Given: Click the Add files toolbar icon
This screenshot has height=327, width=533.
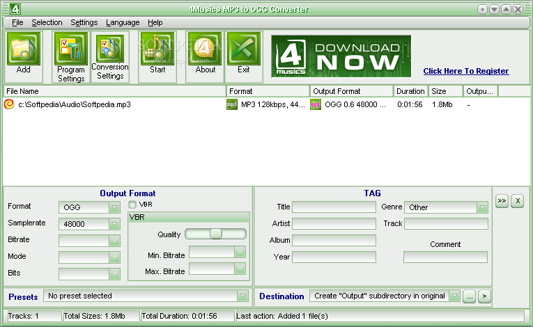Looking at the screenshot, I should 24,49.
